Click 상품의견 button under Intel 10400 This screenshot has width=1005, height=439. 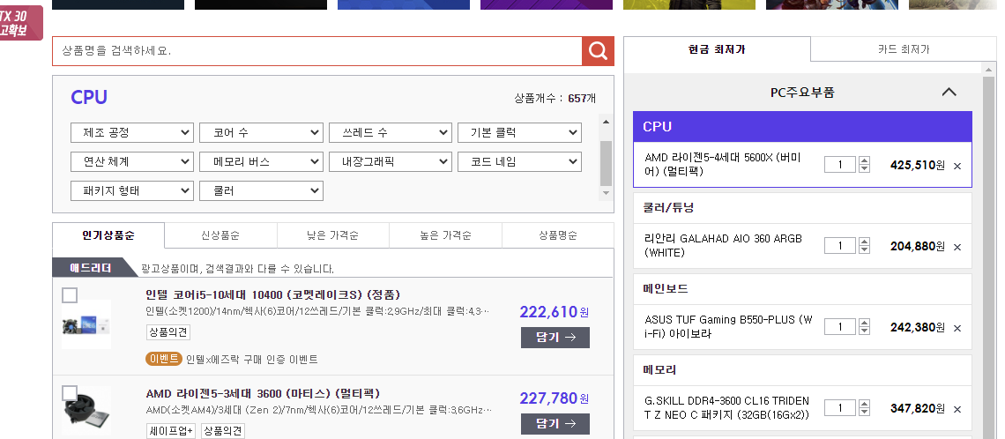click(x=167, y=332)
